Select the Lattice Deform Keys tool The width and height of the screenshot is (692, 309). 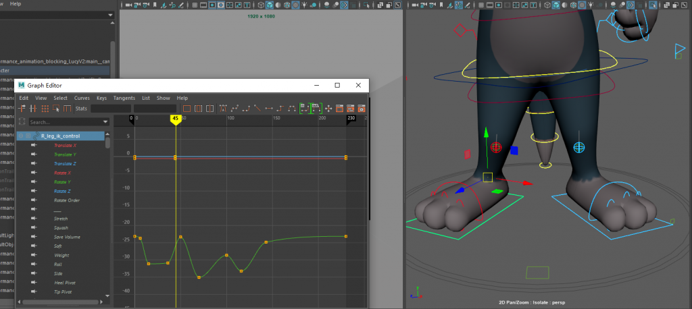[45, 109]
